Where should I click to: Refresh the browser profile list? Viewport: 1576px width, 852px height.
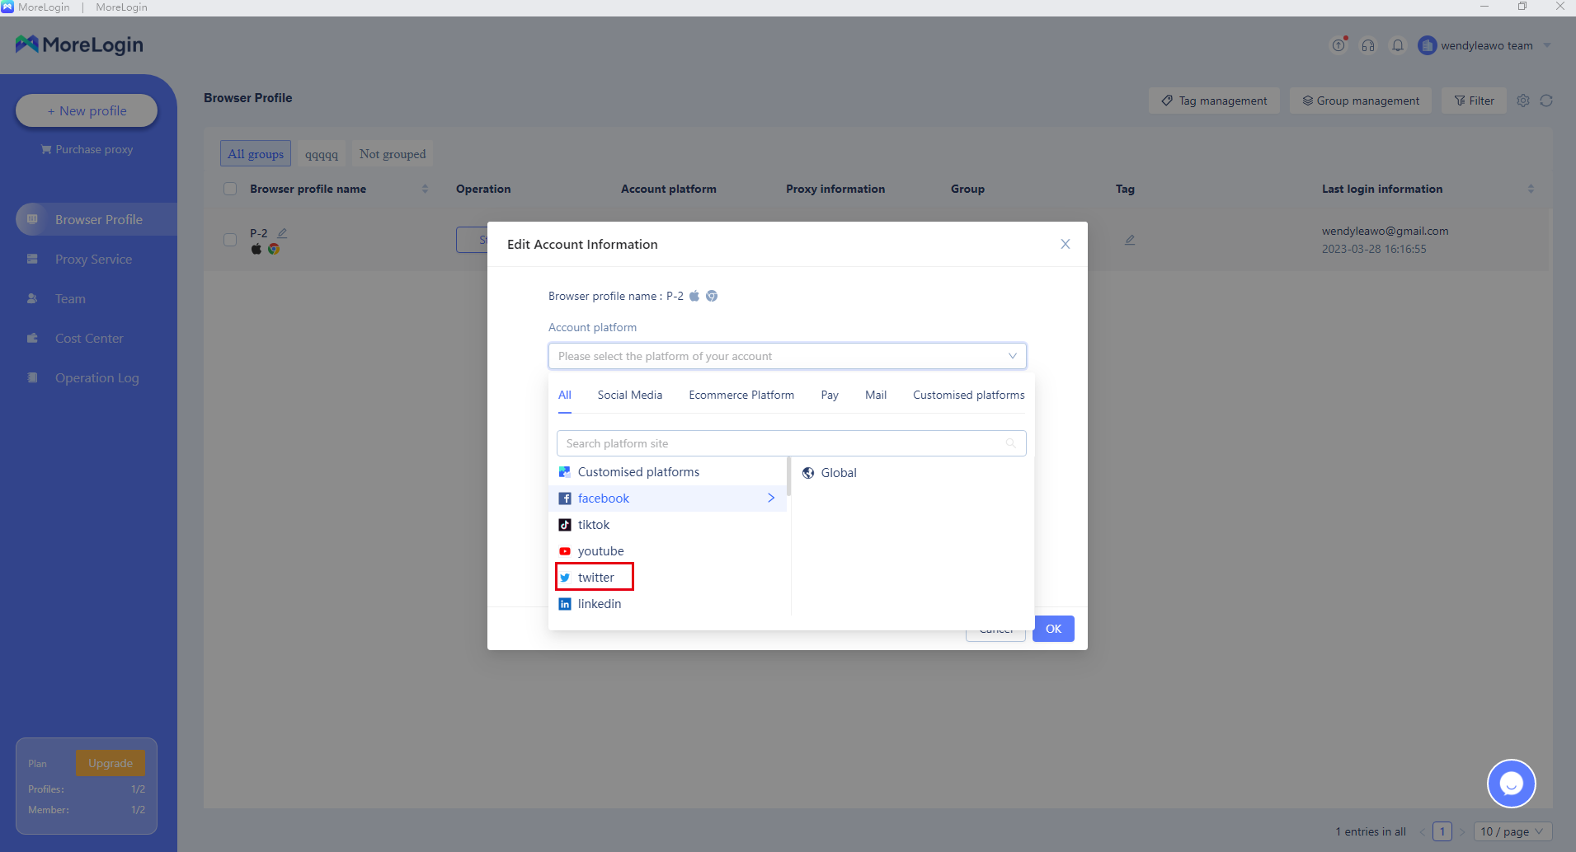[1546, 101]
